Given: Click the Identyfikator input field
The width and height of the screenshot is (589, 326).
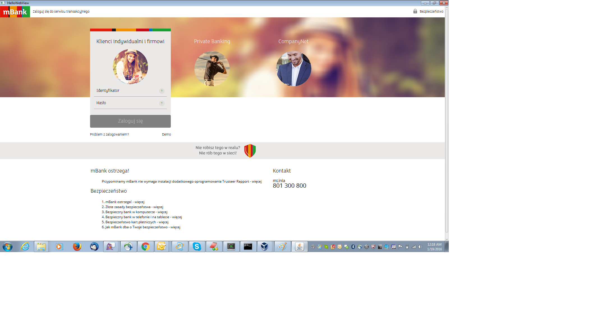Looking at the screenshot, I should click(x=126, y=91).
